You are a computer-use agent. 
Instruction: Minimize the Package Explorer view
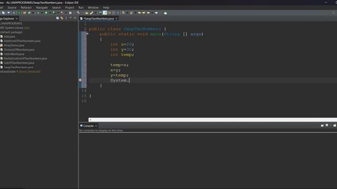[x=71, y=18]
